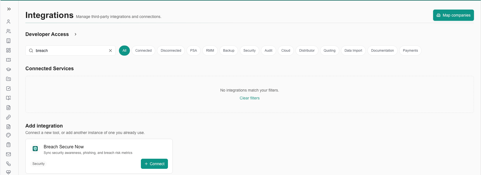This screenshot has height=175, width=481.
Task: Open the folder with chart sidebar icon
Action: click(x=8, y=79)
